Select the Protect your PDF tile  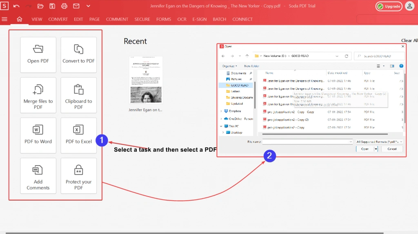[x=79, y=176]
